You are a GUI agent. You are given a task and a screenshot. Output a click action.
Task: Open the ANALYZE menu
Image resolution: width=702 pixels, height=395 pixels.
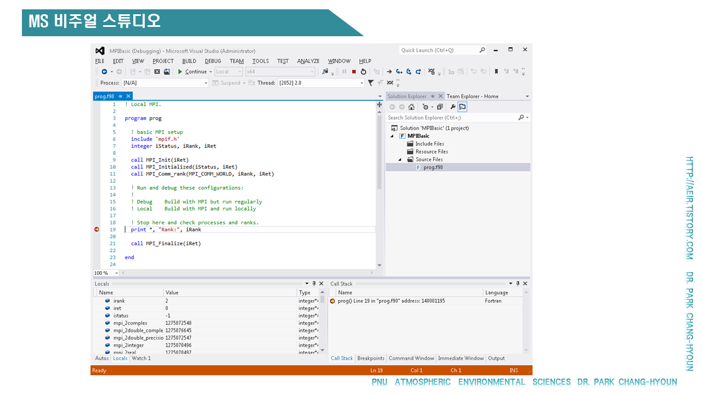(x=308, y=61)
